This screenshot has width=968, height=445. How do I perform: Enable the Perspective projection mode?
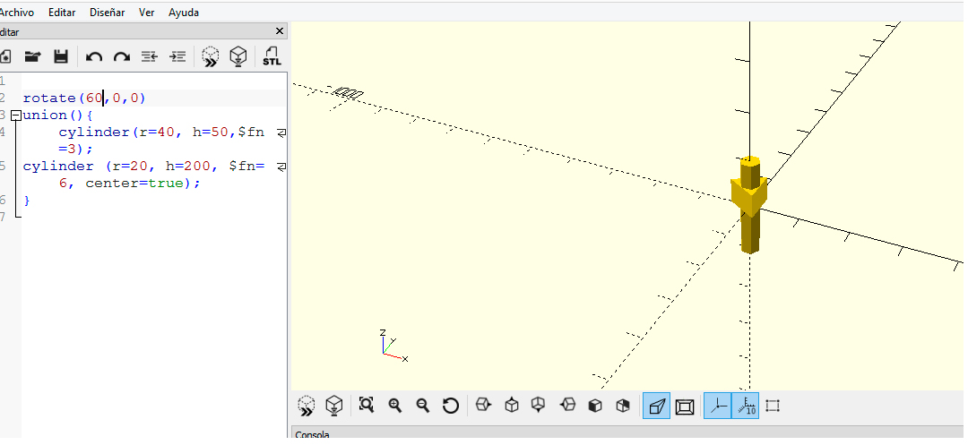coord(657,406)
